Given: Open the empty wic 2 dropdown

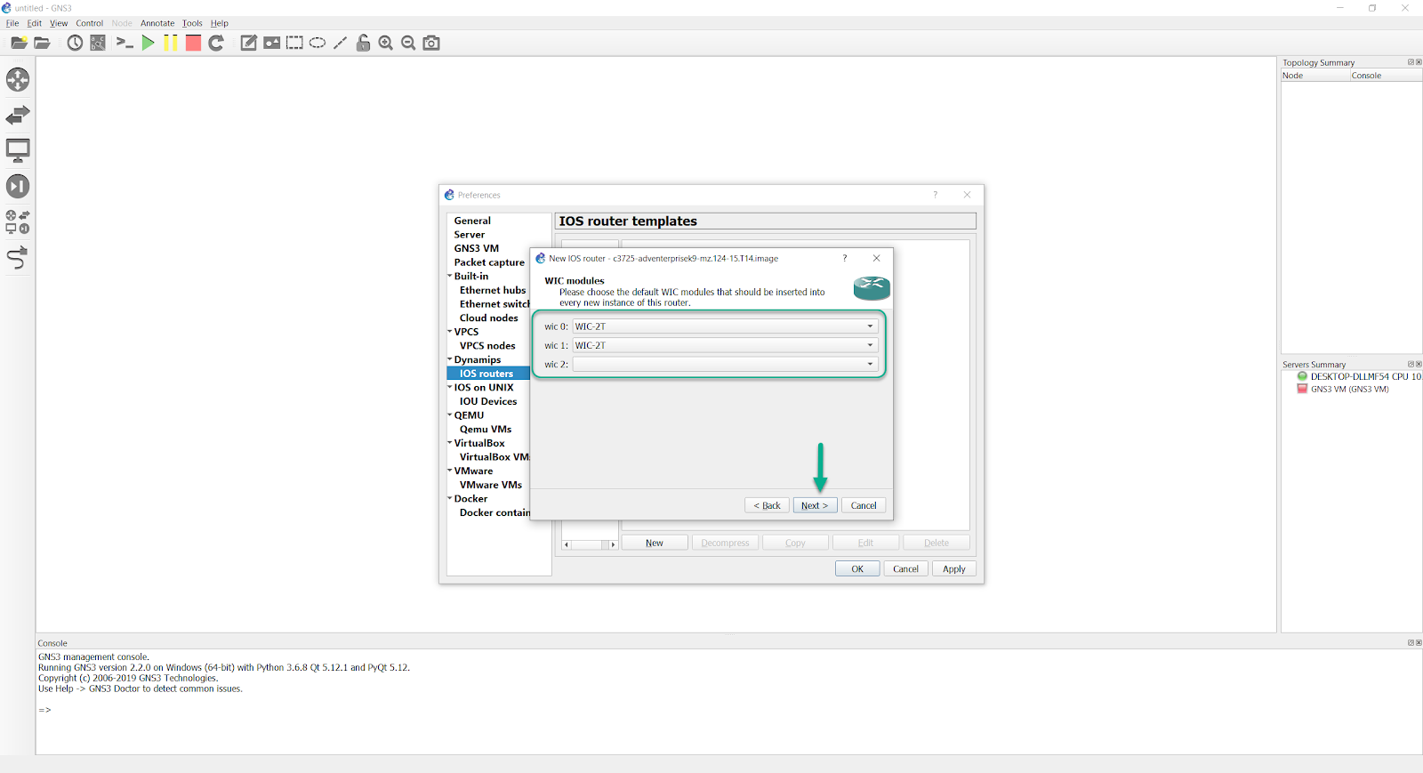Looking at the screenshot, I should click(725, 364).
